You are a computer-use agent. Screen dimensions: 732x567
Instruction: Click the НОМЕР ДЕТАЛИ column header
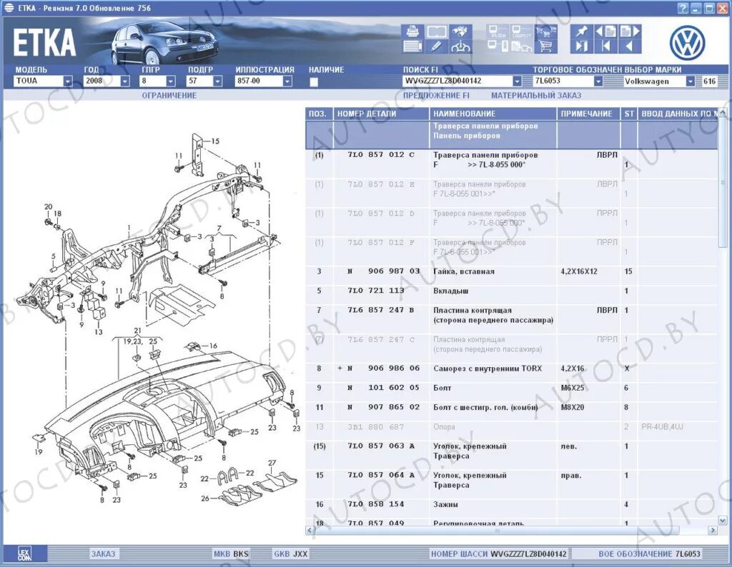click(x=381, y=114)
